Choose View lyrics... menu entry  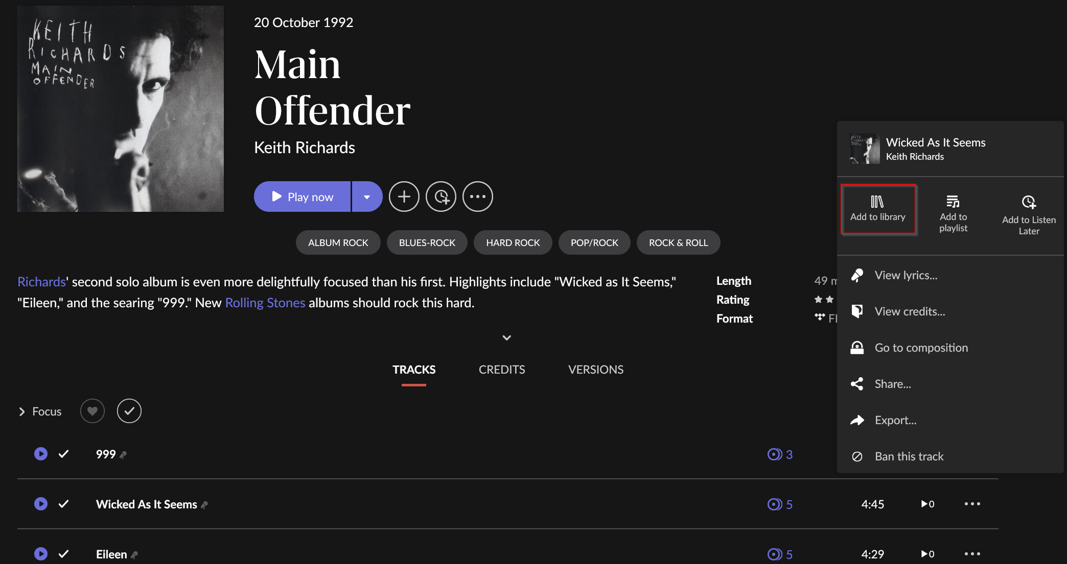click(950, 275)
